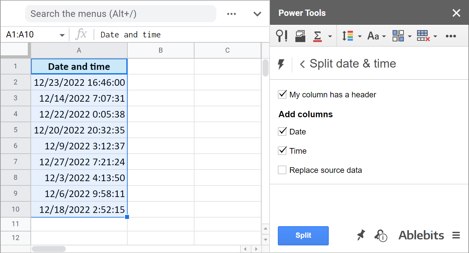Image resolution: width=469 pixels, height=253 pixels.
Task: Go back from Split date & time
Action: [302, 64]
